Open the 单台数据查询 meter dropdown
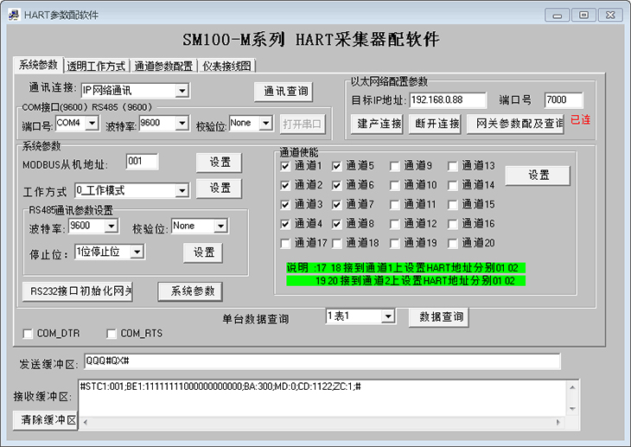This screenshot has width=631, height=447. 387,317
